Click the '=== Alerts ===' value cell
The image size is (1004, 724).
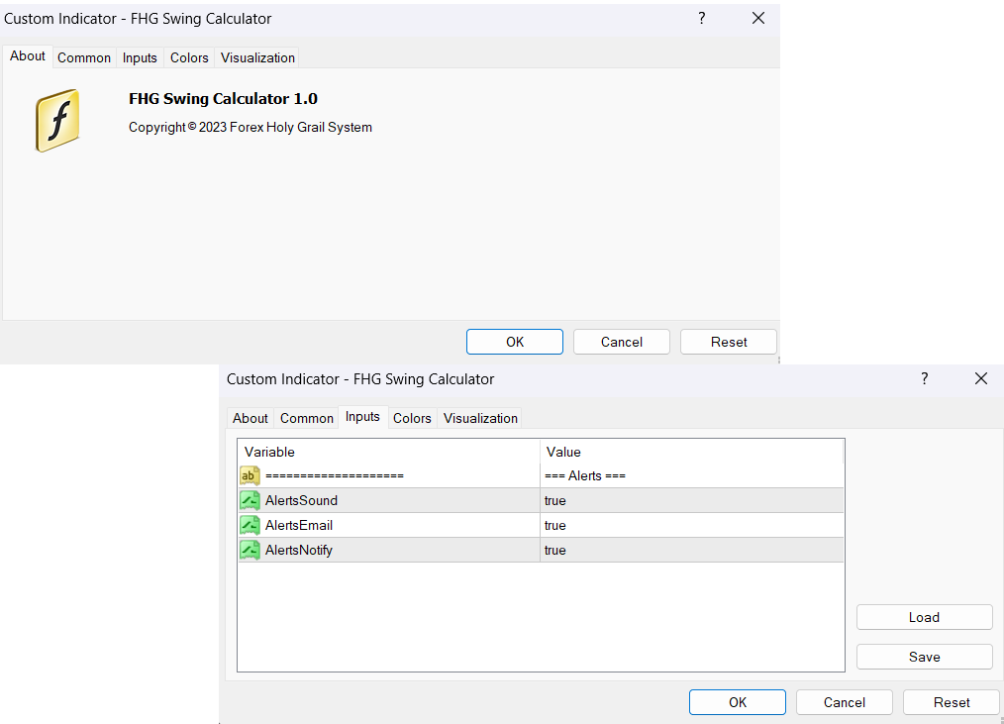coord(691,475)
